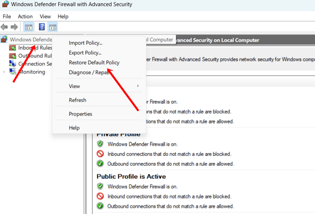Open Help via the blue question-mark icon
The width and height of the screenshot is (315, 214).
pos(42,27)
